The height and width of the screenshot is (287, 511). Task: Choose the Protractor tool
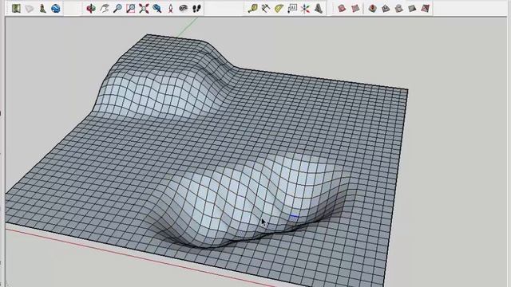point(279,8)
